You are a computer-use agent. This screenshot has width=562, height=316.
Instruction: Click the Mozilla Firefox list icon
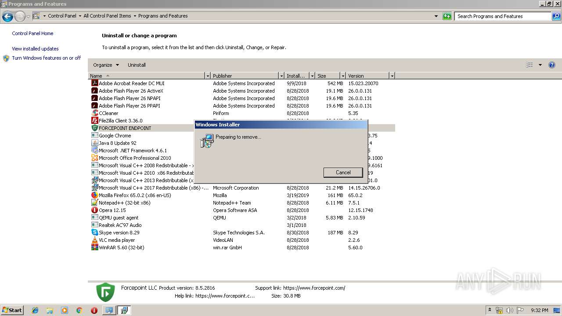tap(94, 195)
